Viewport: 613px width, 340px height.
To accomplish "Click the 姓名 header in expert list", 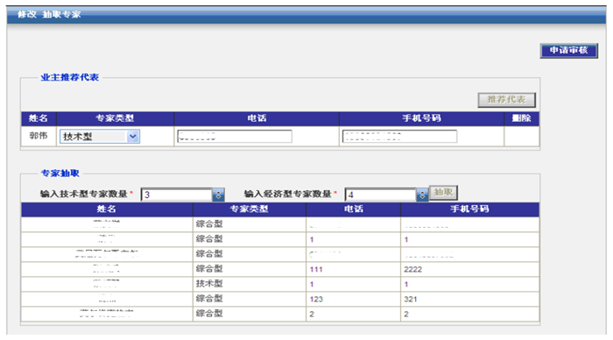I will 107,209.
